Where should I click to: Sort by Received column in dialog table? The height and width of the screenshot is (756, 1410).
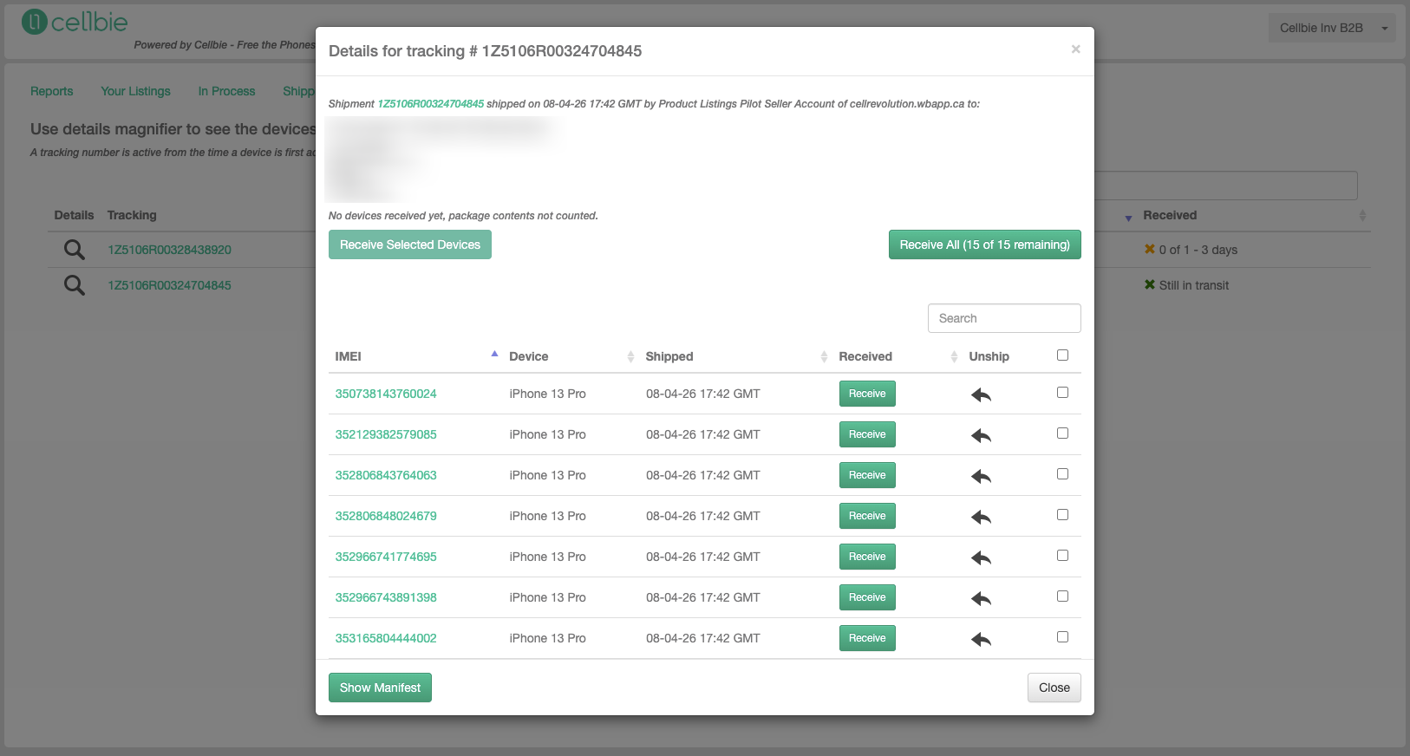898,356
